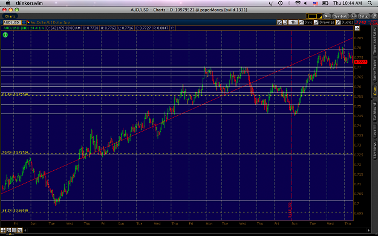
Task: Open the Style menu button
Action: pyautogui.click(x=305, y=22)
